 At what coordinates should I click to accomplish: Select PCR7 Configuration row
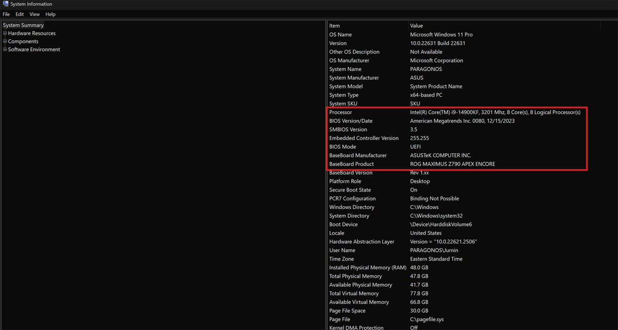pos(352,199)
